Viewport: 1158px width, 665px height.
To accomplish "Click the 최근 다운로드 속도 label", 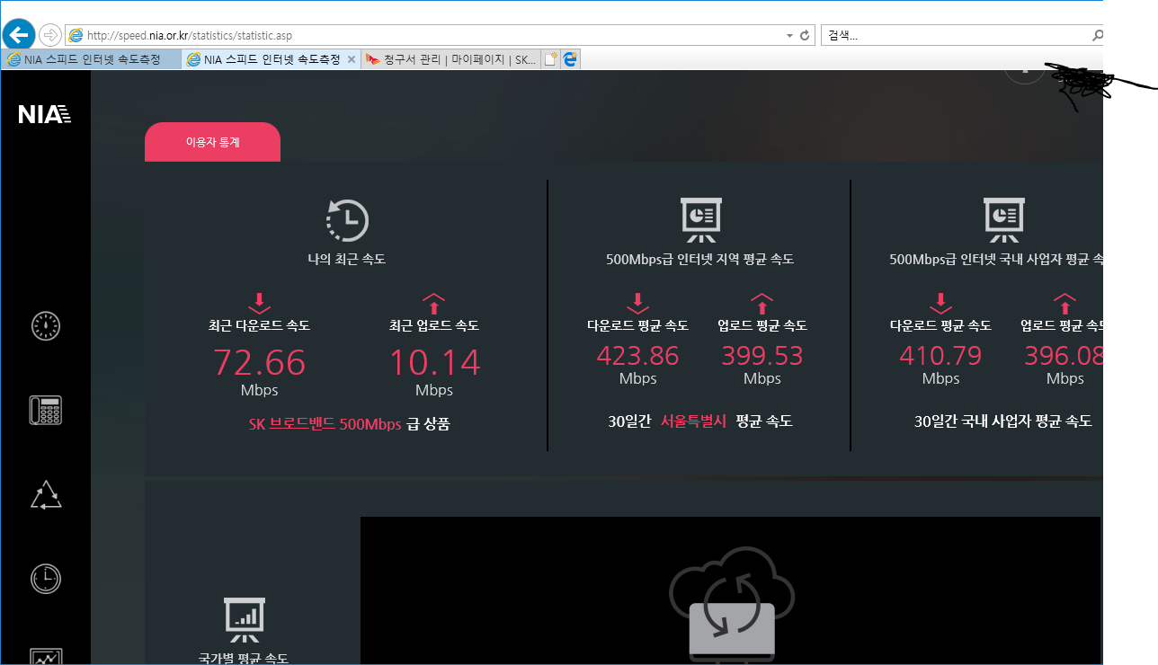I will (x=259, y=325).
